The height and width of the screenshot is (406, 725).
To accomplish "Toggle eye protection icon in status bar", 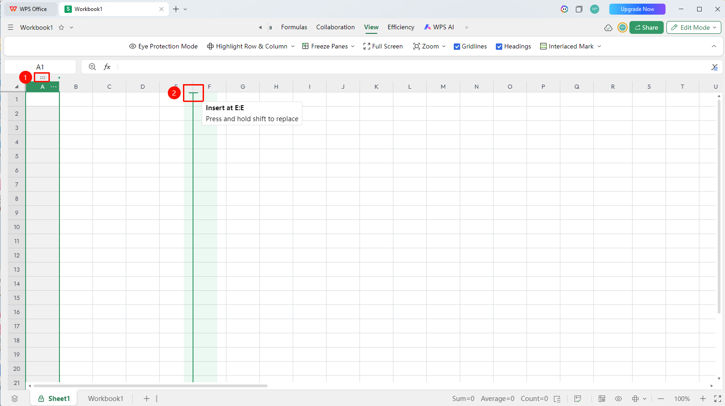I will [618, 399].
